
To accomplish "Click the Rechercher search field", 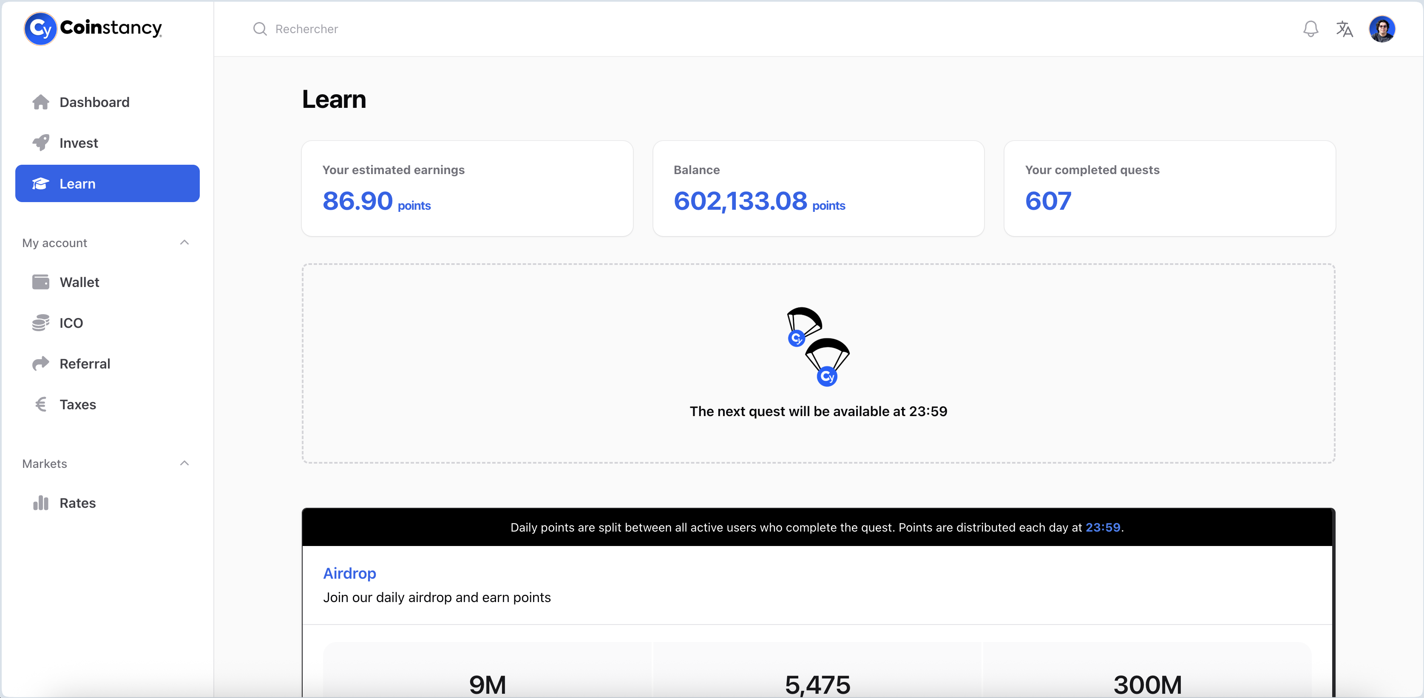I will pos(306,29).
